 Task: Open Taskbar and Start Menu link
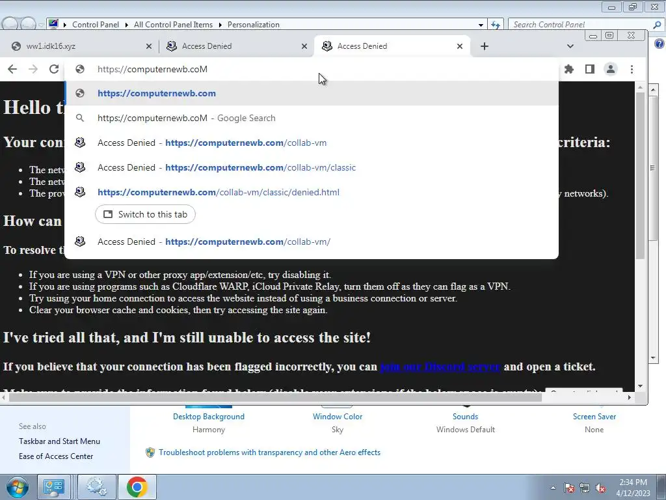pyautogui.click(x=59, y=441)
